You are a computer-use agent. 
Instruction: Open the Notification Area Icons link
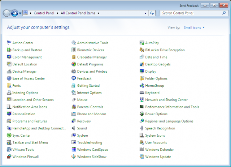tap(30, 107)
